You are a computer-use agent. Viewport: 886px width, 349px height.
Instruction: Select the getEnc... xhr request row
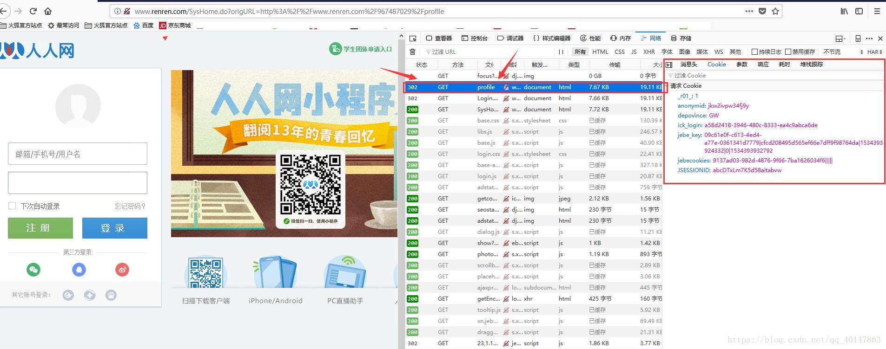point(534,299)
